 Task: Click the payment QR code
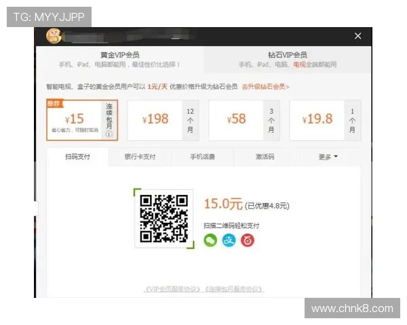pos(163,219)
